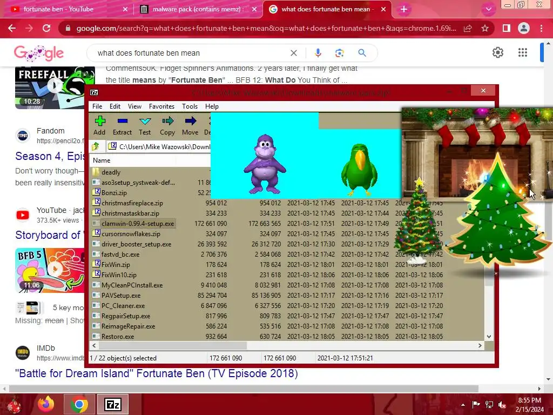Click the Move toolbar icon
The image size is (553, 415).
(190, 125)
